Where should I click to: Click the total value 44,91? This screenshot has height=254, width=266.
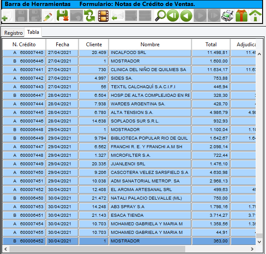(x=211, y=232)
